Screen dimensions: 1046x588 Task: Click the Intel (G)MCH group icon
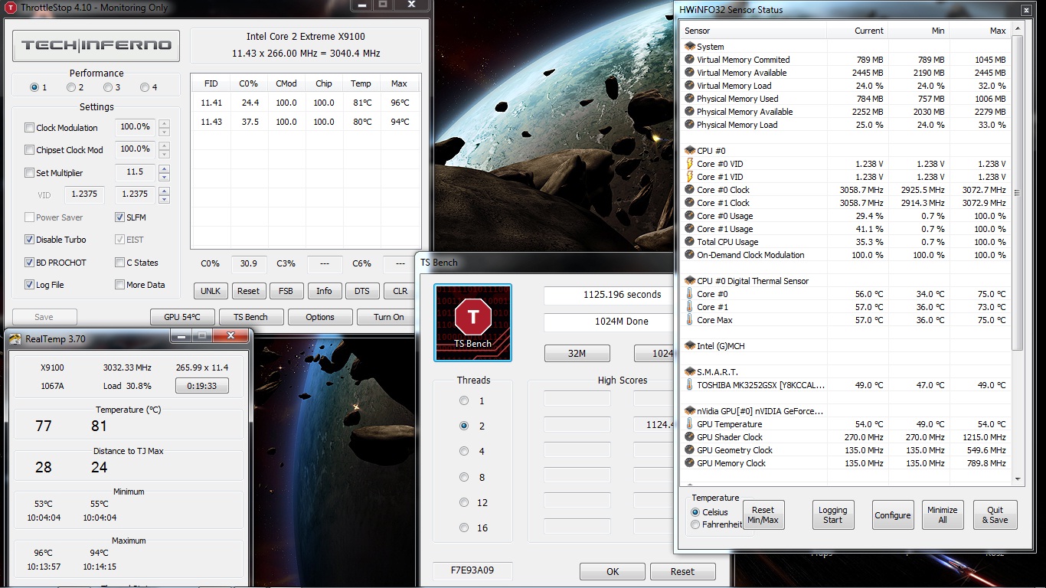coord(690,346)
